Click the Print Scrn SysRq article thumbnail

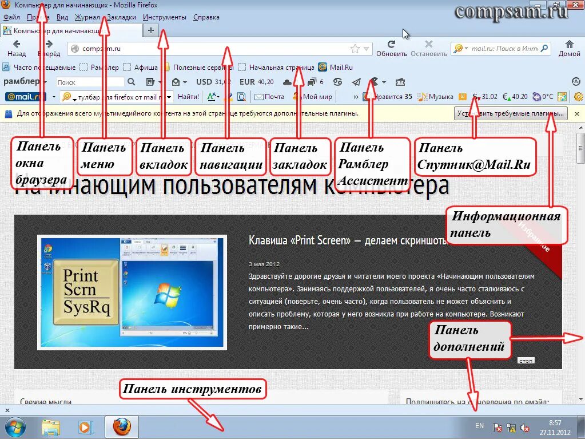[x=132, y=292]
